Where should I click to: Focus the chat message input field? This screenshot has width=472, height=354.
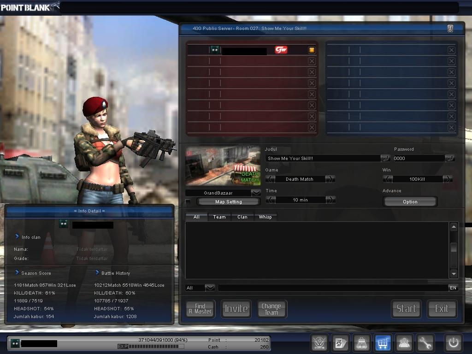pyautogui.click(x=333, y=288)
